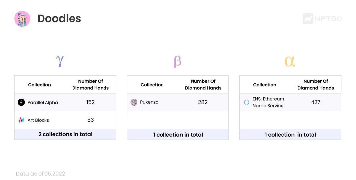Click the 'Data as of:05.2022' note
This screenshot has height=180, width=356.
(41, 174)
